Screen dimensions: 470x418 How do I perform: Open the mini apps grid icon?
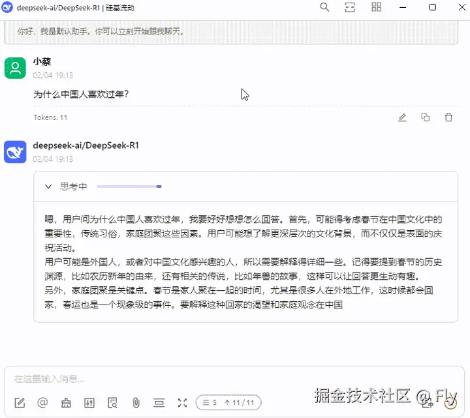click(376, 7)
